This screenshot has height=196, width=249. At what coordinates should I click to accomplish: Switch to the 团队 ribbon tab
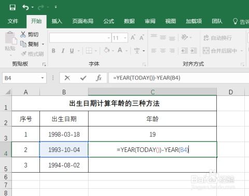[x=217, y=21]
